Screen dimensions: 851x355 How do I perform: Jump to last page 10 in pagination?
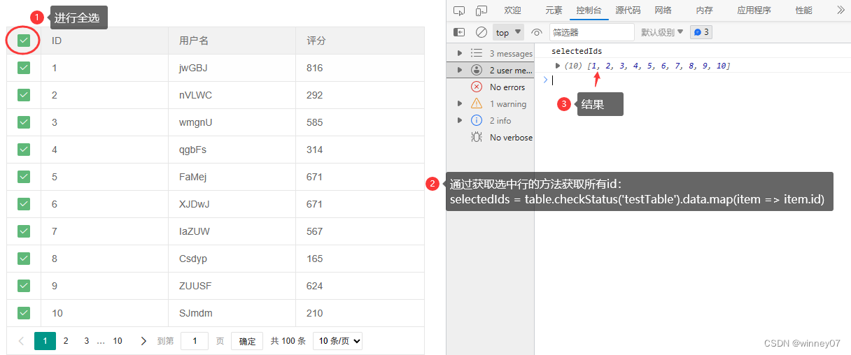[x=118, y=341]
